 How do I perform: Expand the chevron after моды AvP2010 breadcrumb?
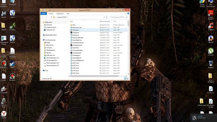[x=67, y=17]
